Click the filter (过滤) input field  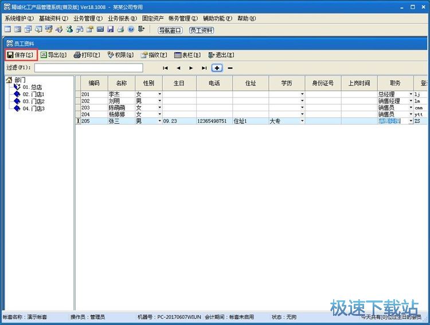[88, 68]
